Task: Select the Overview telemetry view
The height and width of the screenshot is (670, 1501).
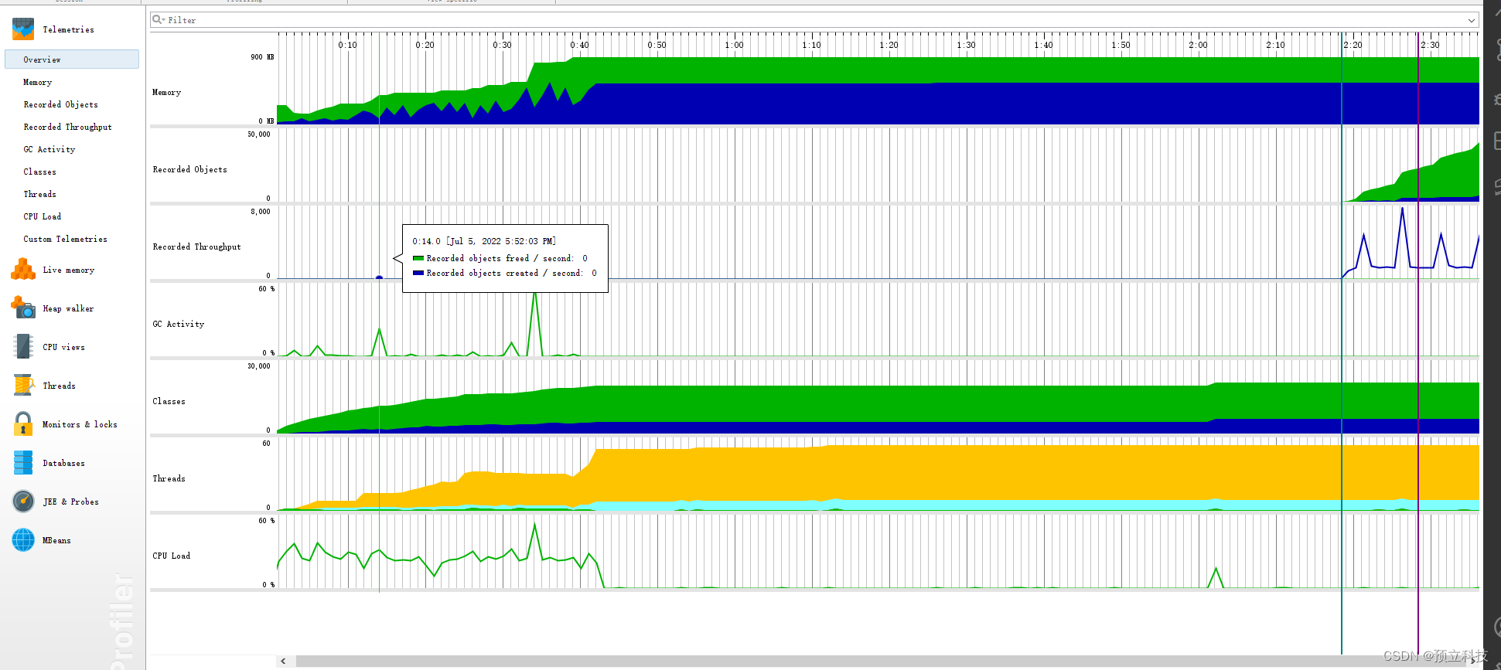Action: tap(72, 60)
